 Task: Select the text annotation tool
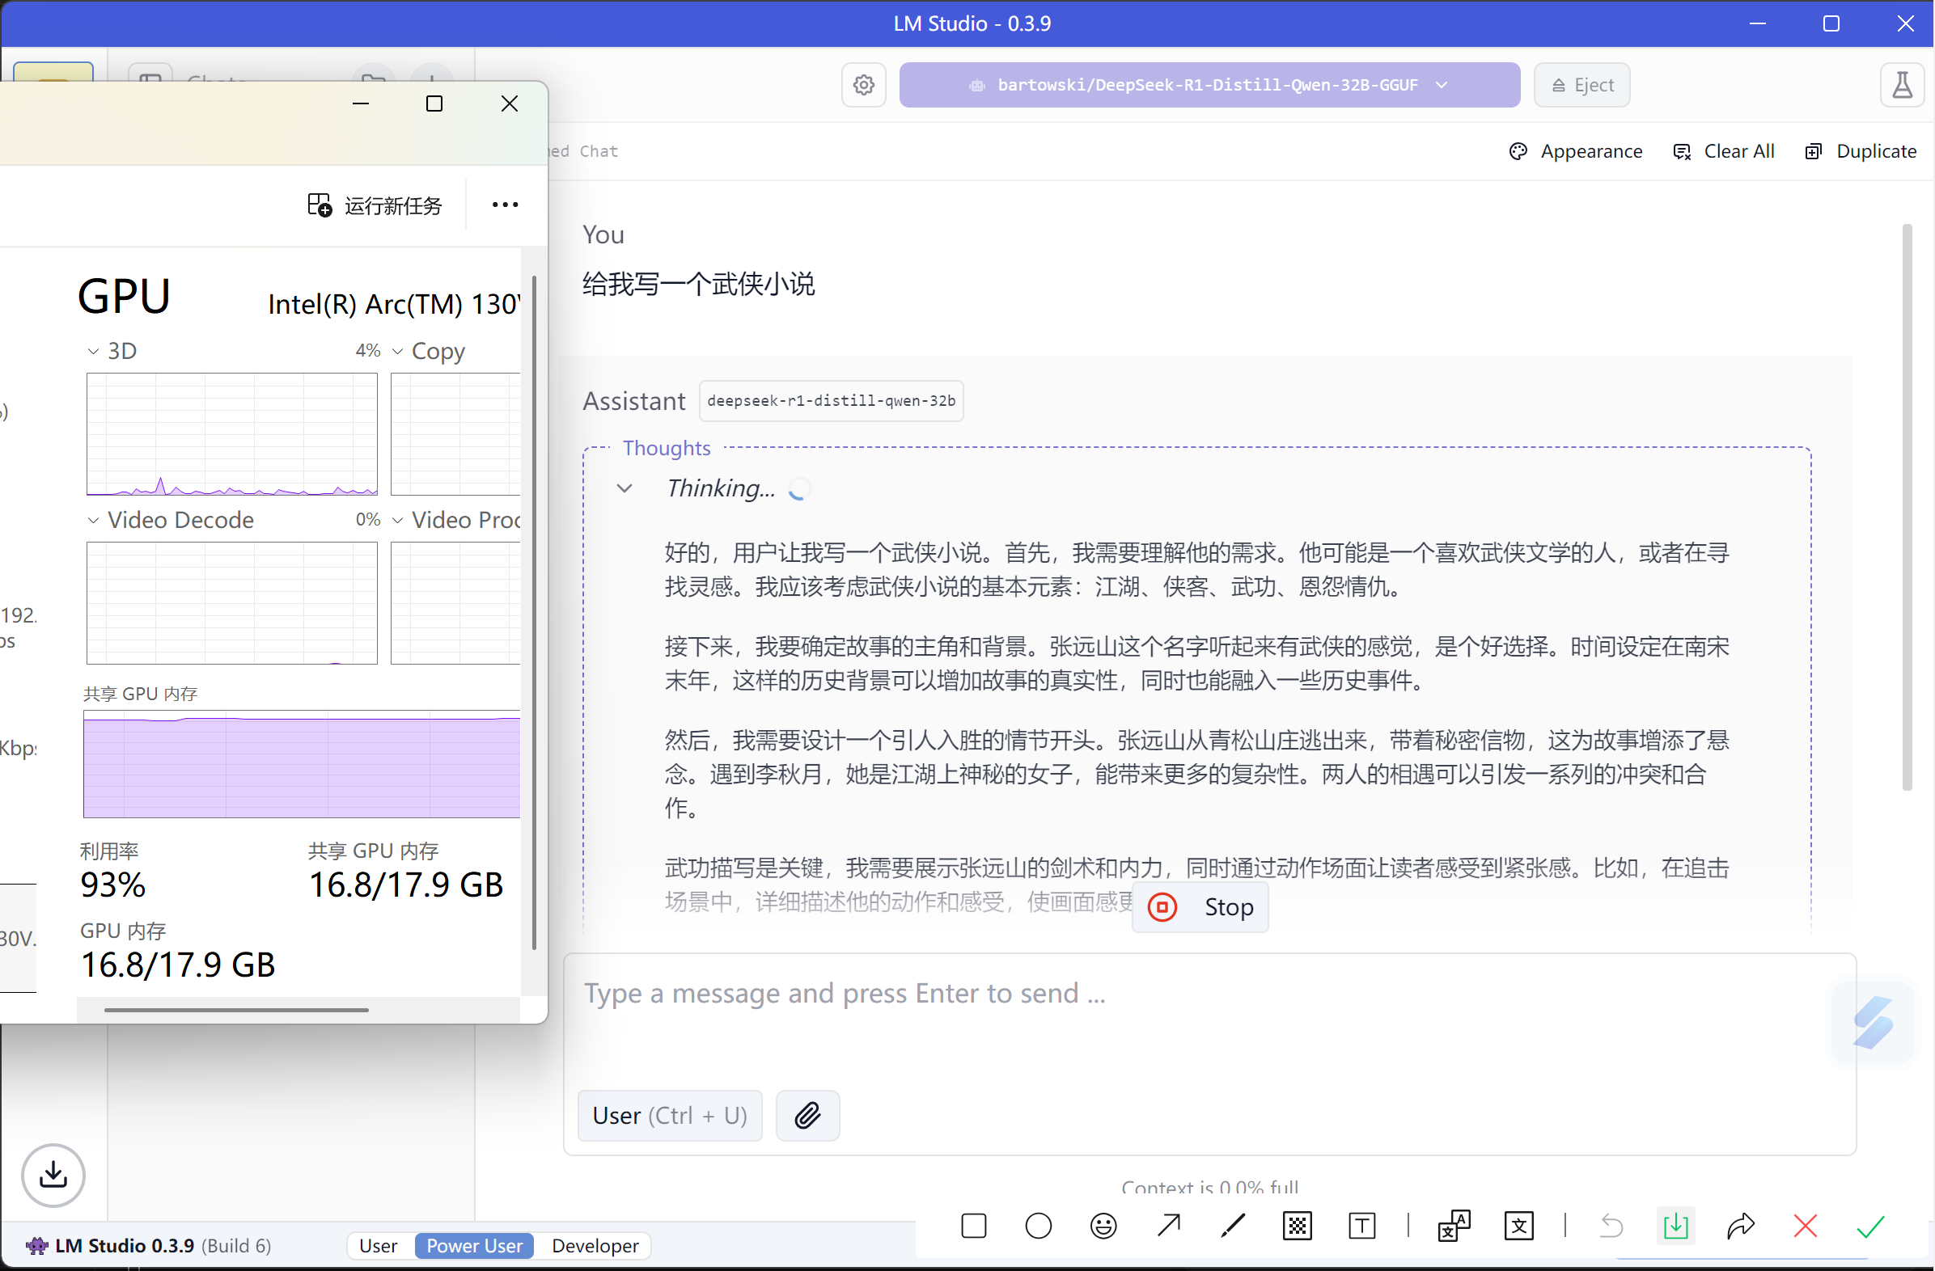pos(1362,1226)
